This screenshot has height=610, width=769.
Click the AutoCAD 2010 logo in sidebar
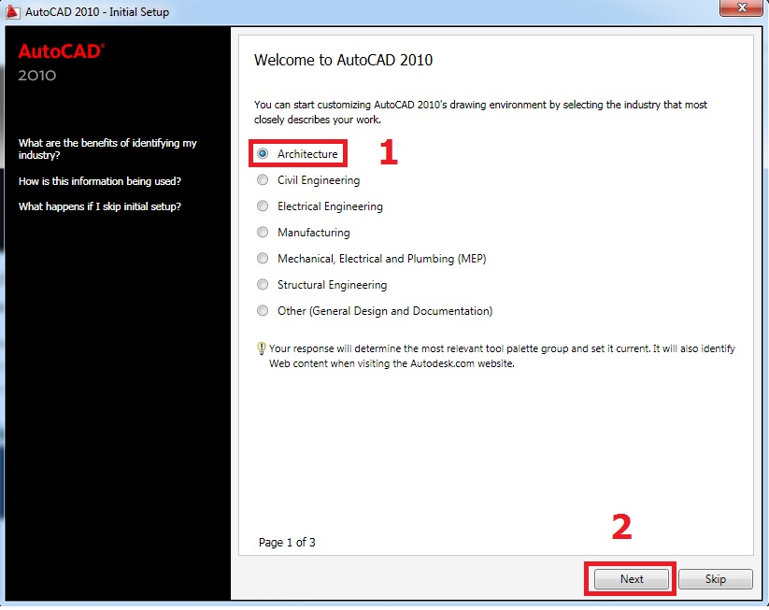click(62, 61)
